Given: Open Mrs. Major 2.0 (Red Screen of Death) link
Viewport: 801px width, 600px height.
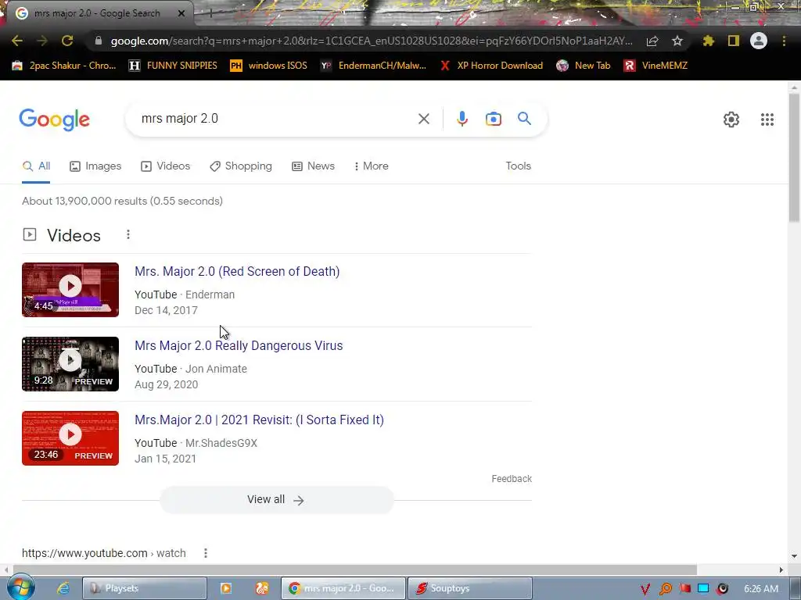Looking at the screenshot, I should 237,271.
